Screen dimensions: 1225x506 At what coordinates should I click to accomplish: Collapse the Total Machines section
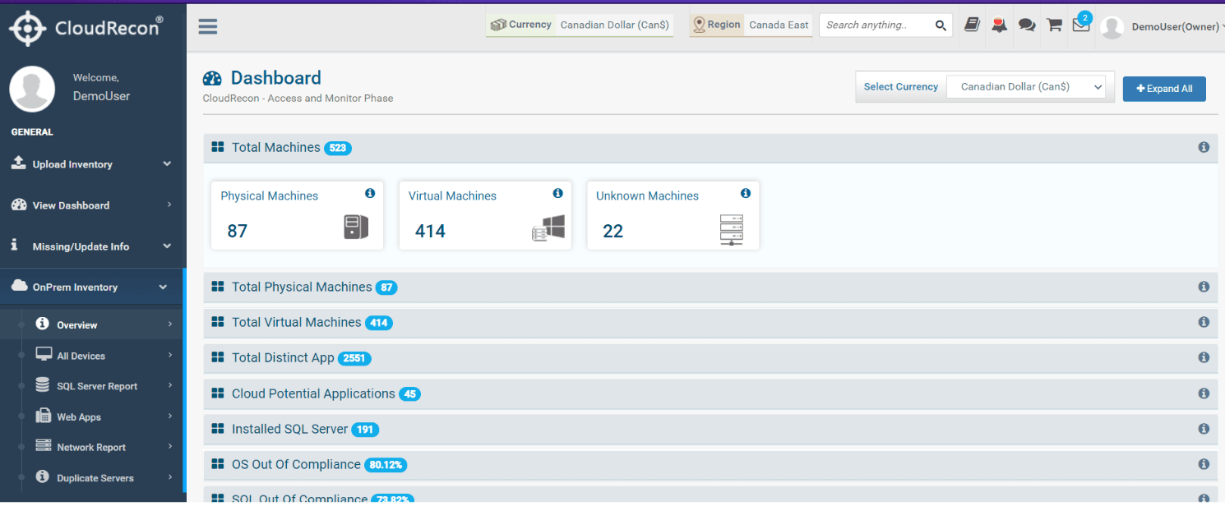coord(710,148)
